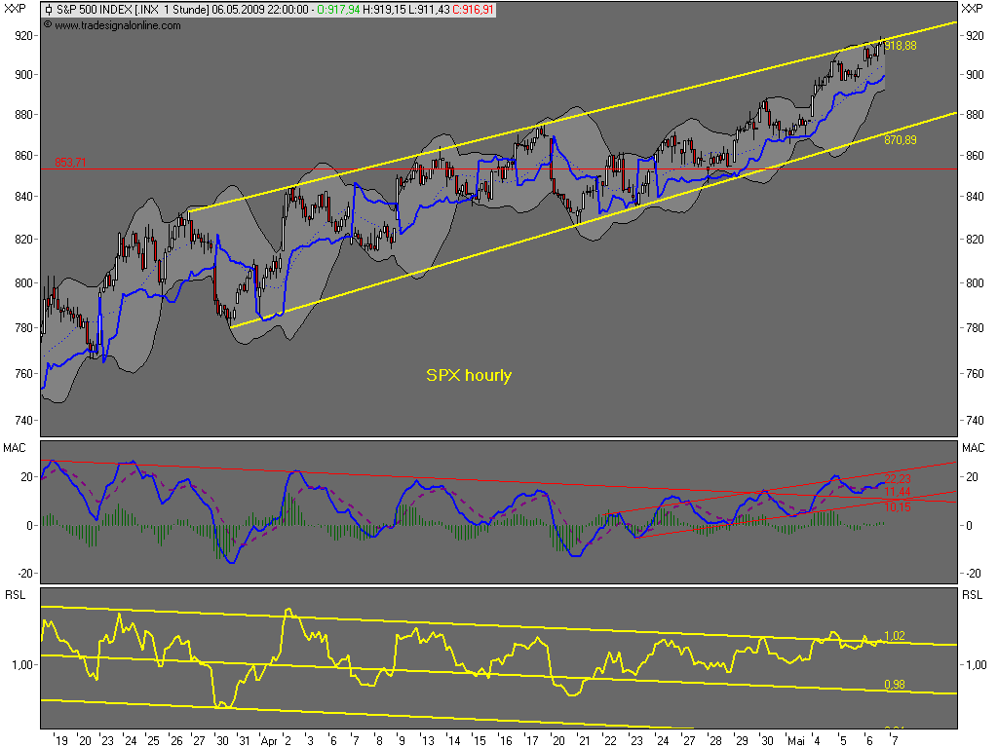The image size is (998, 748).
Task: Click the low value L:911,43
Action: tap(429, 10)
